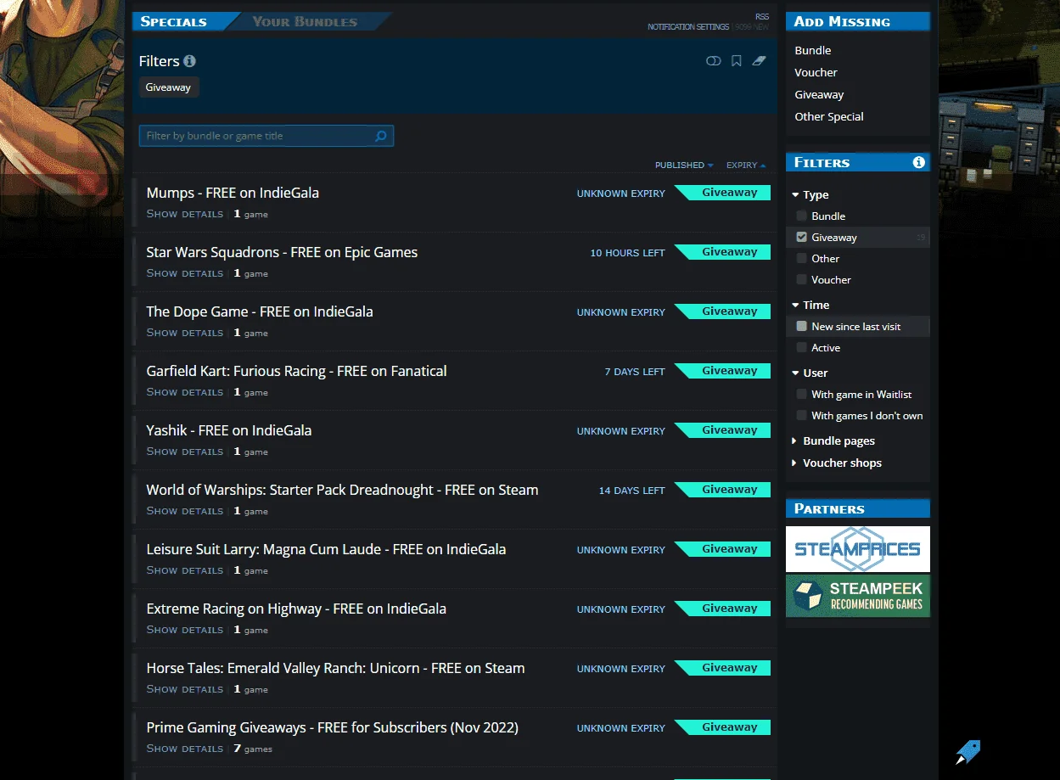Screen dimensions: 1060x780
Task: Click the blue tag icon at bottom right
Action: point(967,752)
